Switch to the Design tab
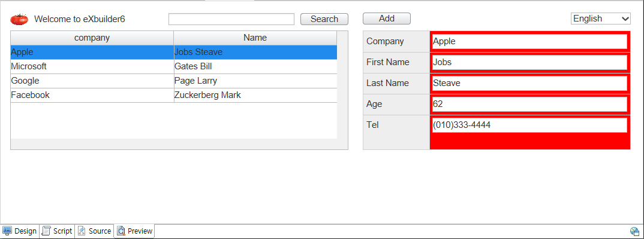 pyautogui.click(x=20, y=231)
